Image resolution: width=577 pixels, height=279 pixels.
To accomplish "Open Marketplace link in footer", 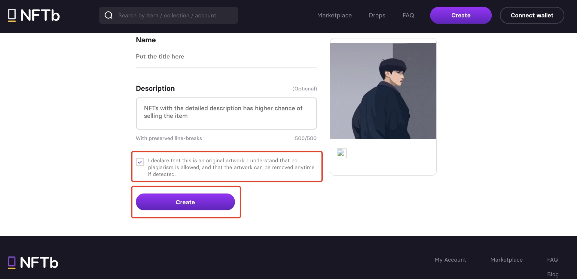I will (506, 260).
